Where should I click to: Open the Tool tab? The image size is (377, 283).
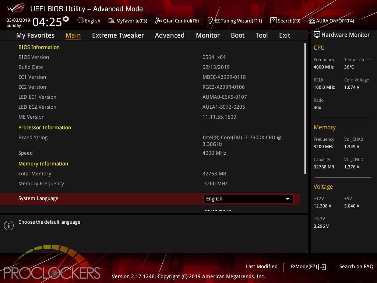261,35
